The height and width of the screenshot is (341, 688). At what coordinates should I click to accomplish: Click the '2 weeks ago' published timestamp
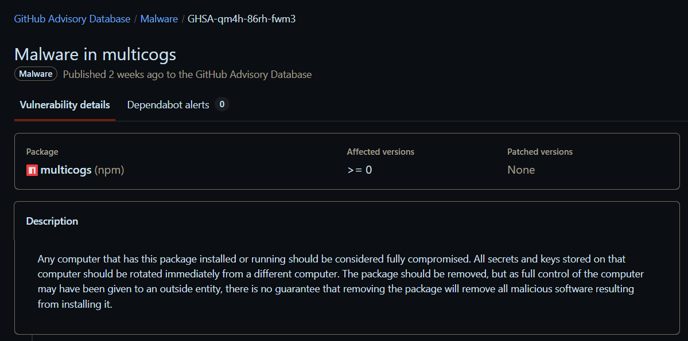tap(136, 75)
